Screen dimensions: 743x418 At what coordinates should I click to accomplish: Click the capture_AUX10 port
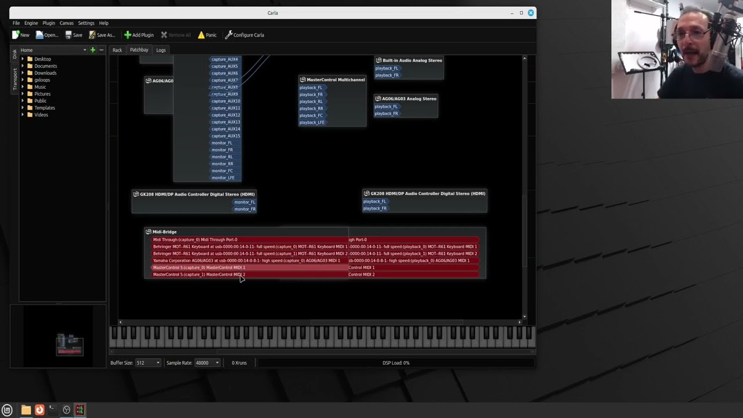pos(226,101)
